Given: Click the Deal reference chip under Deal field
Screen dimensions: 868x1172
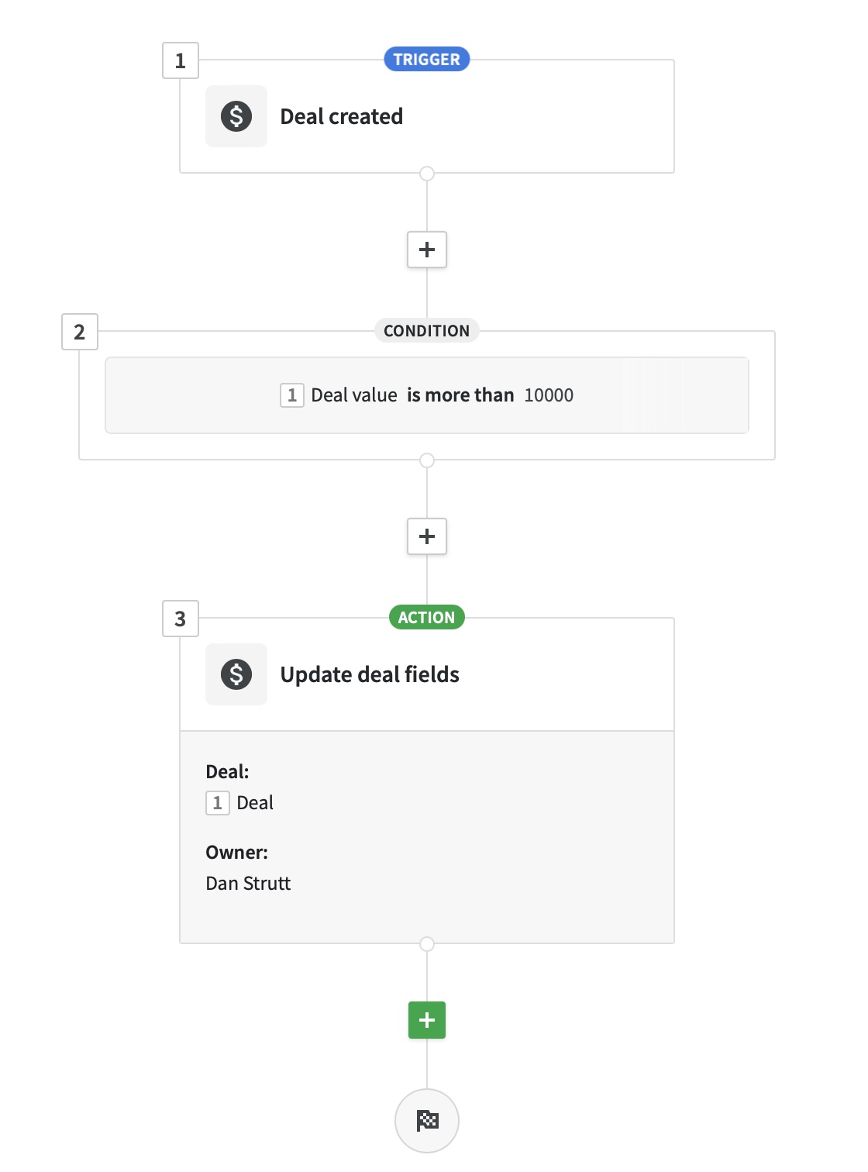Looking at the screenshot, I should pyautogui.click(x=240, y=802).
